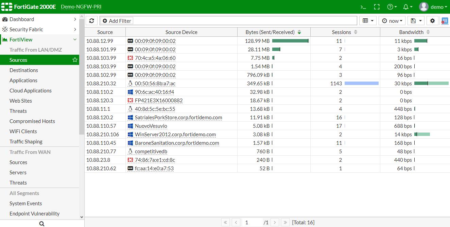Sort by Bandwidth column arrows
Viewport: 450px width, 227px height.
(428, 32)
